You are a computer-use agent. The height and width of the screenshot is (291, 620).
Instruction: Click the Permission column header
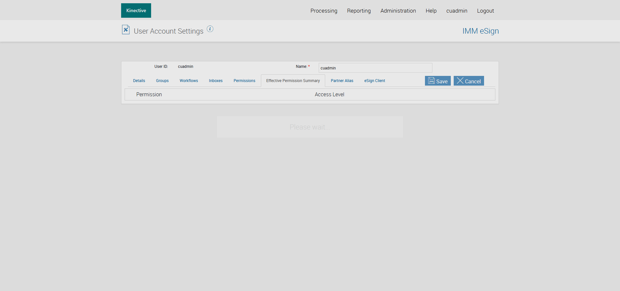coord(149,95)
